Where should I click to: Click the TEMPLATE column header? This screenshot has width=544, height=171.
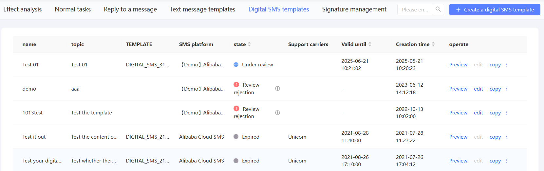pyautogui.click(x=139, y=44)
